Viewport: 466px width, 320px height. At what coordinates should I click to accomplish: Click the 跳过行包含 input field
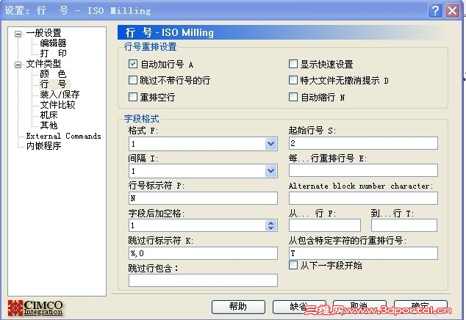(203, 280)
